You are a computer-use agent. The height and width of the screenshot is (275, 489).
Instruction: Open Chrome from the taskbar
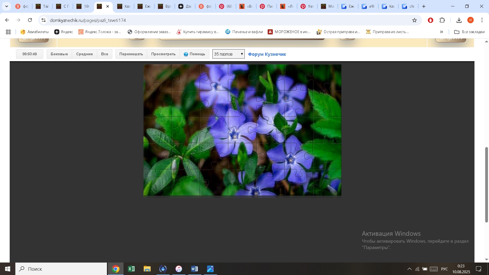pos(116,269)
